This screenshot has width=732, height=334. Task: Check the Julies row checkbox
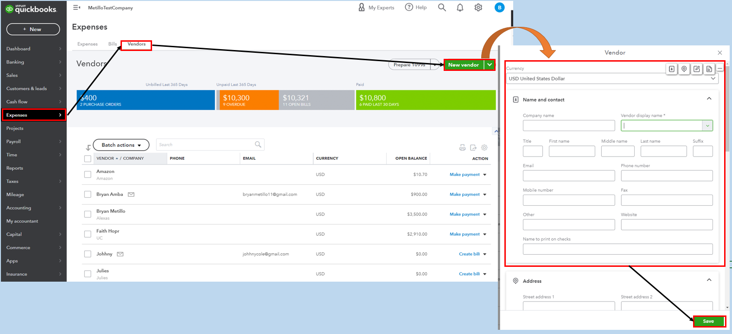pyautogui.click(x=88, y=274)
